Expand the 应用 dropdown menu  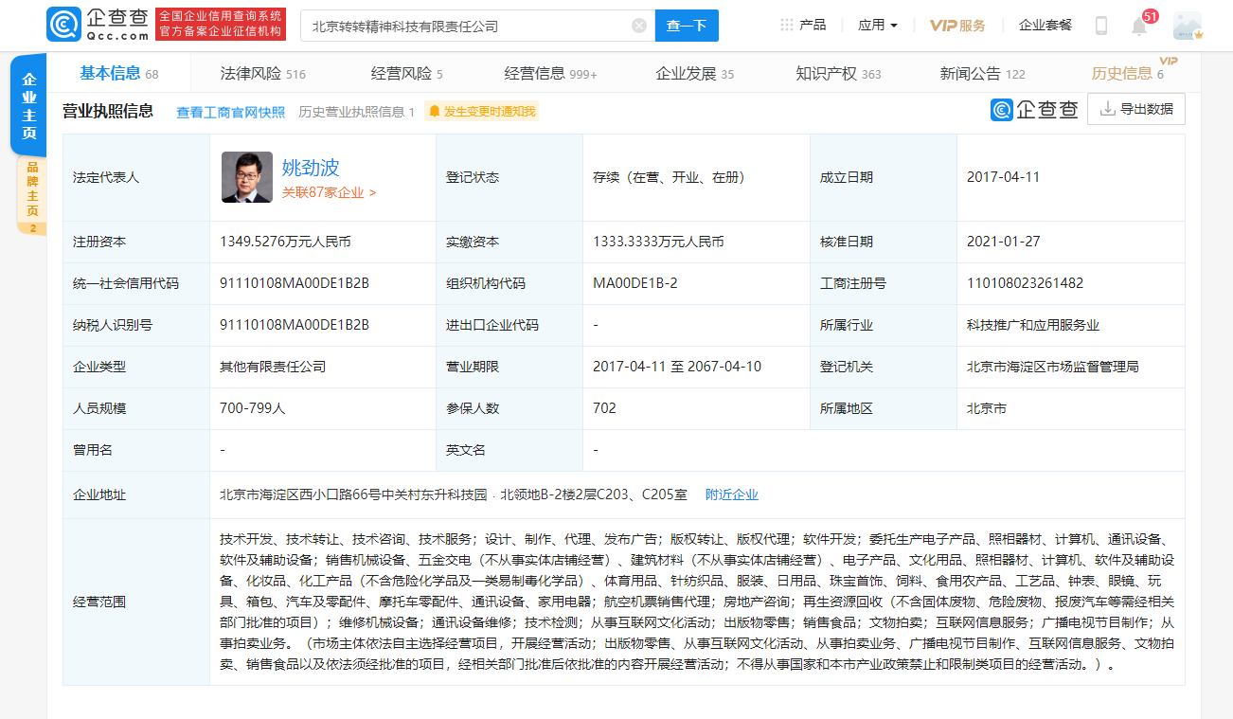tap(878, 26)
